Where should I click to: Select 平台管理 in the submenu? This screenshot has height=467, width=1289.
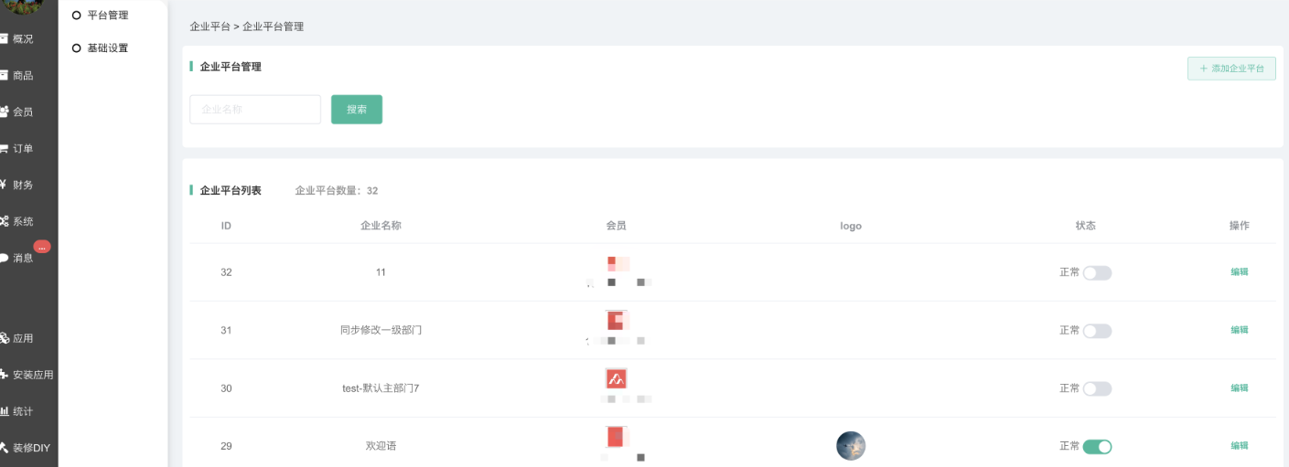107,16
